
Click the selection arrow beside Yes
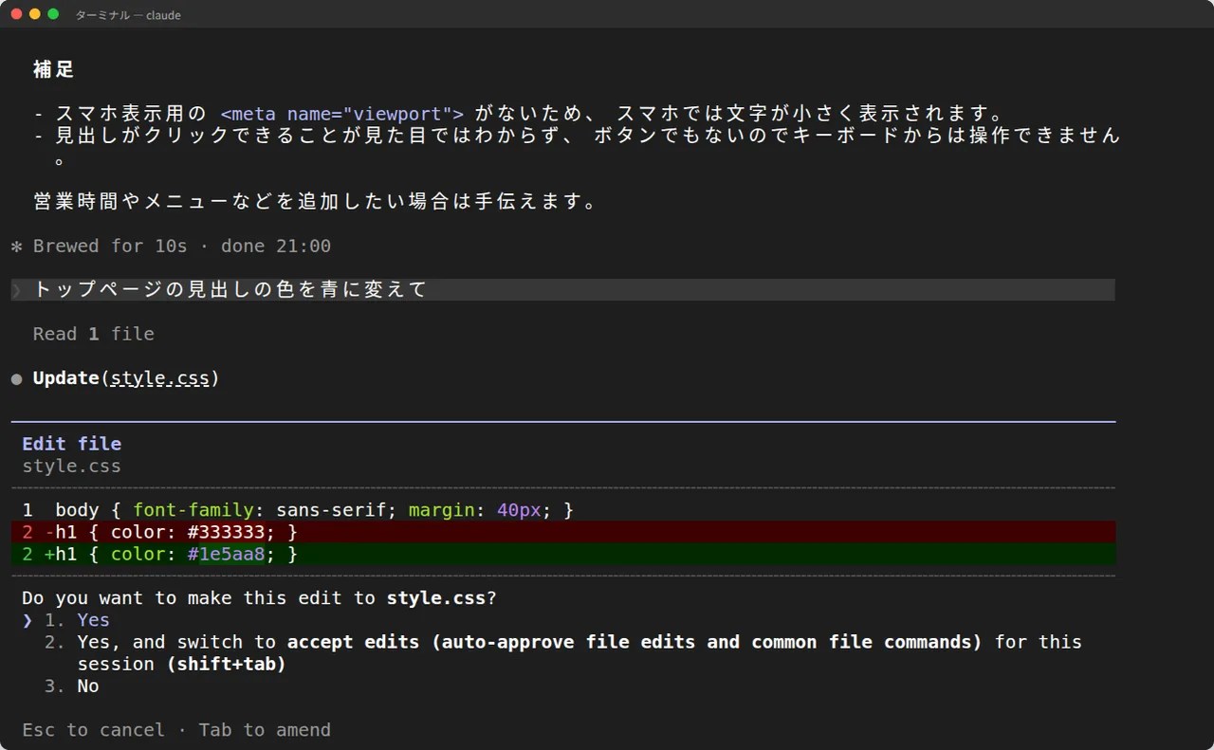28,620
